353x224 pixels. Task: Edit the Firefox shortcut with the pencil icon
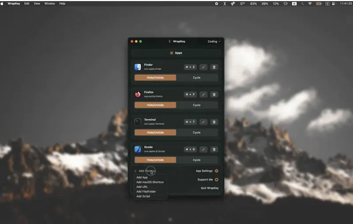click(203, 95)
